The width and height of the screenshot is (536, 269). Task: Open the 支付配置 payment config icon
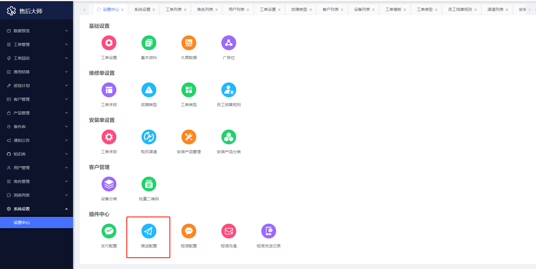[109, 231]
